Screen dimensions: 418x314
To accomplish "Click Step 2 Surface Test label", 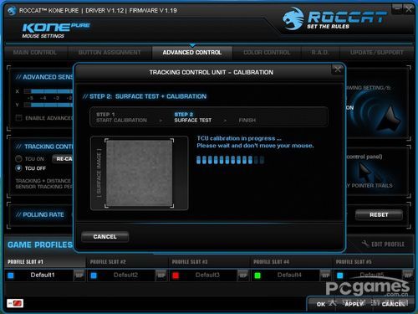I will click(x=193, y=117).
